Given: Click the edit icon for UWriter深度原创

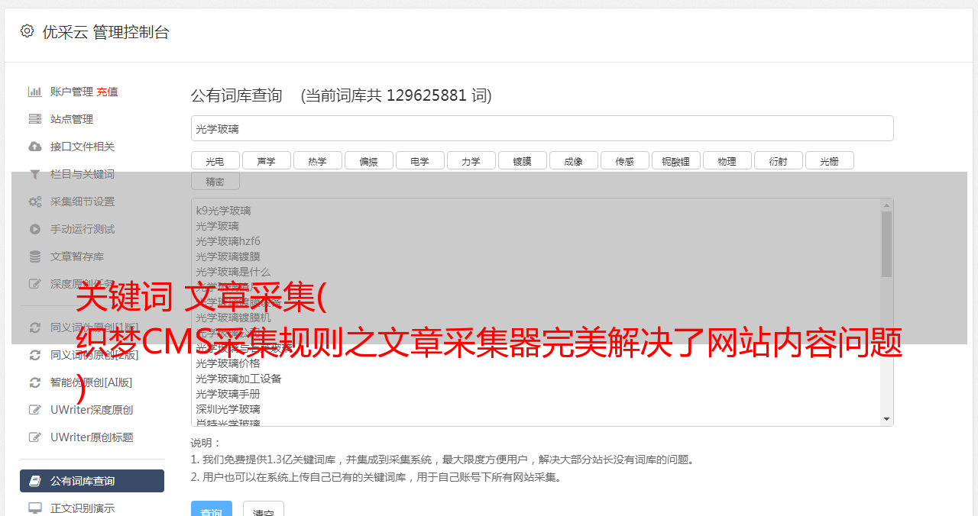Looking at the screenshot, I should coord(35,410).
